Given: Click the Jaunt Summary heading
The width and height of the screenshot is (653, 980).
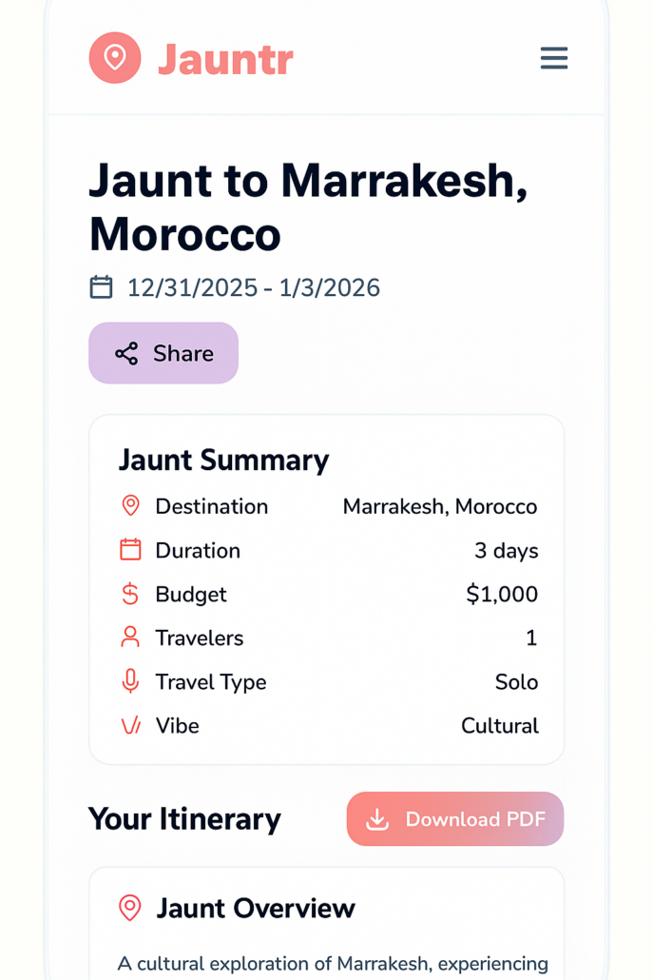Looking at the screenshot, I should pyautogui.click(x=223, y=461).
